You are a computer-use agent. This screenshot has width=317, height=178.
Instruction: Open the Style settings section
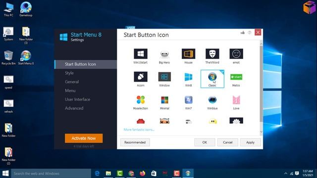(x=69, y=73)
